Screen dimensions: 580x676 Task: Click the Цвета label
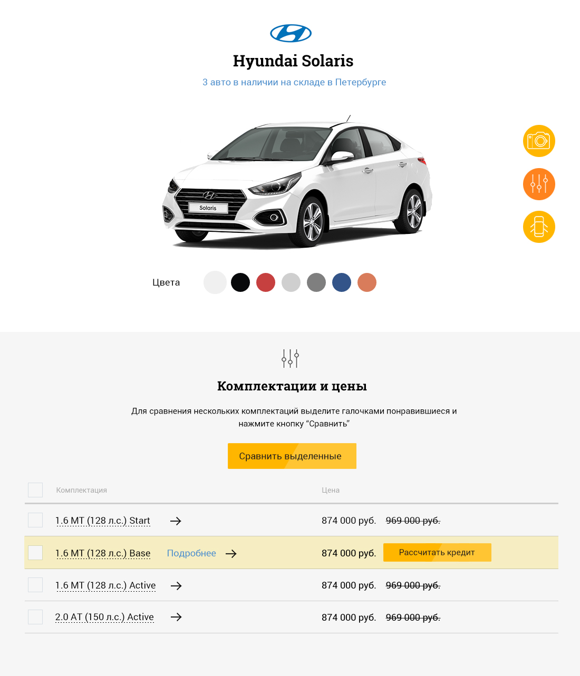166,282
